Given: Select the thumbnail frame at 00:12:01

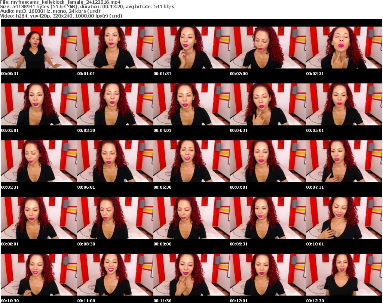Looking at the screenshot, I should [268, 275].
